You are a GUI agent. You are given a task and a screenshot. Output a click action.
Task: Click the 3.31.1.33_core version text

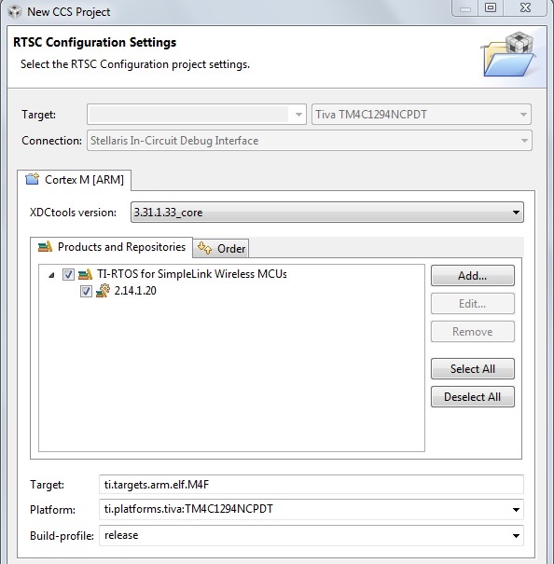(x=168, y=213)
